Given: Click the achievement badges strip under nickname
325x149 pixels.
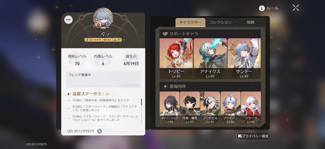Looking at the screenshot, I should tap(103, 40).
